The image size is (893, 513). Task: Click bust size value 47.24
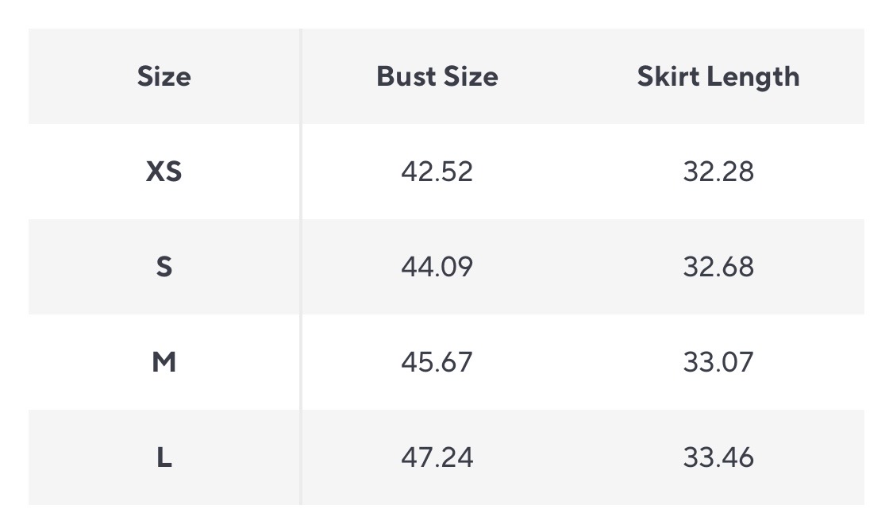[x=437, y=457]
